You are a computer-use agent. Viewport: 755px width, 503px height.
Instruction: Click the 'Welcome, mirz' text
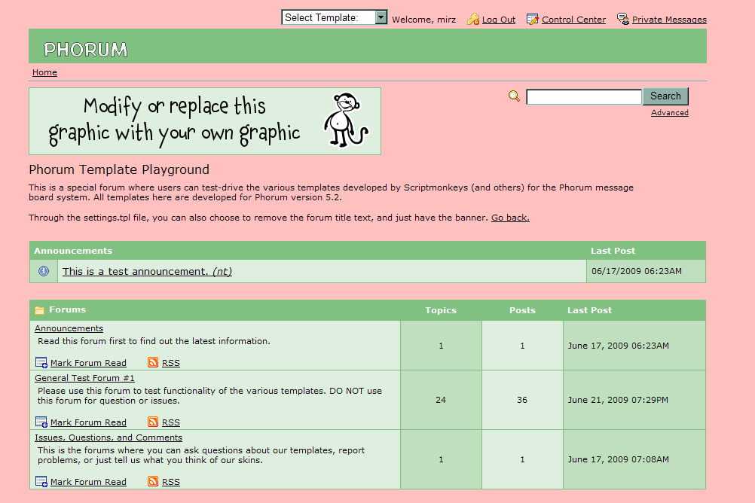click(423, 20)
